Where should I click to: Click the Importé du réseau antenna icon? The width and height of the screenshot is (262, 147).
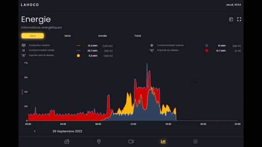point(152,50)
